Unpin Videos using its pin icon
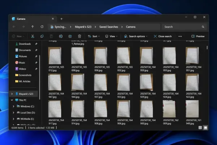The width and height of the screenshot is (217, 145). [36, 69]
